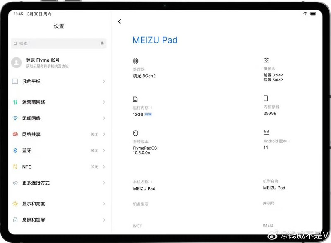Click the 关闭 status on 蓝牙 row
Image resolution: width=331 pixels, height=243 pixels.
pyautogui.click(x=94, y=150)
